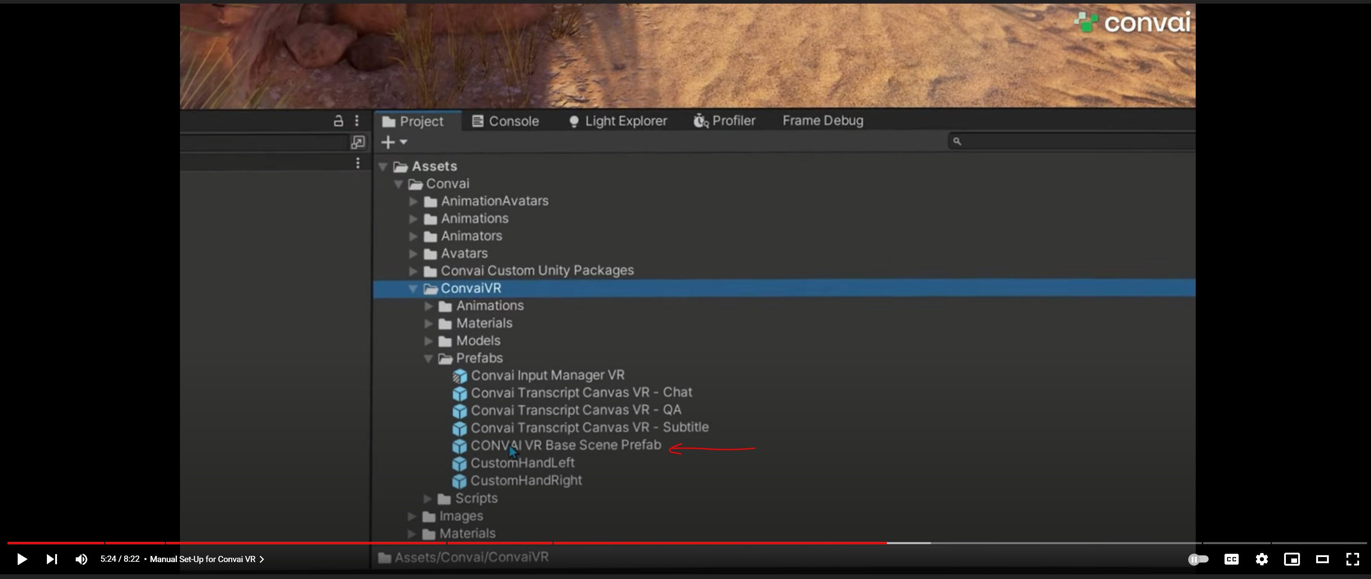Select the highlighted ConvaiVR folder
Screen dimensions: 1371x579
(784, 288)
